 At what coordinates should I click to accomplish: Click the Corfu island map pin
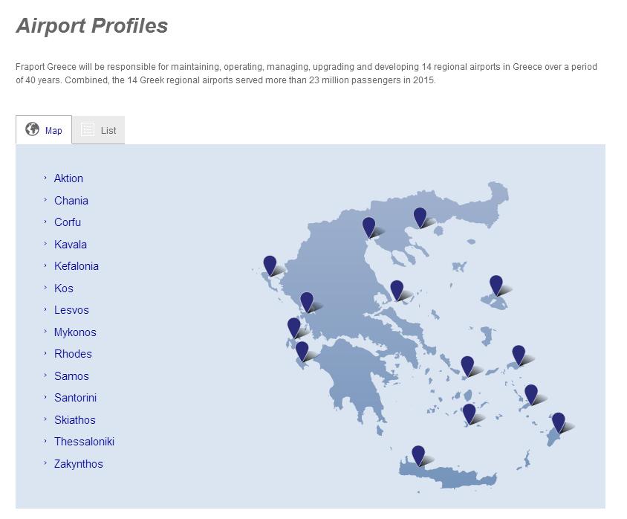pyautogui.click(x=270, y=265)
